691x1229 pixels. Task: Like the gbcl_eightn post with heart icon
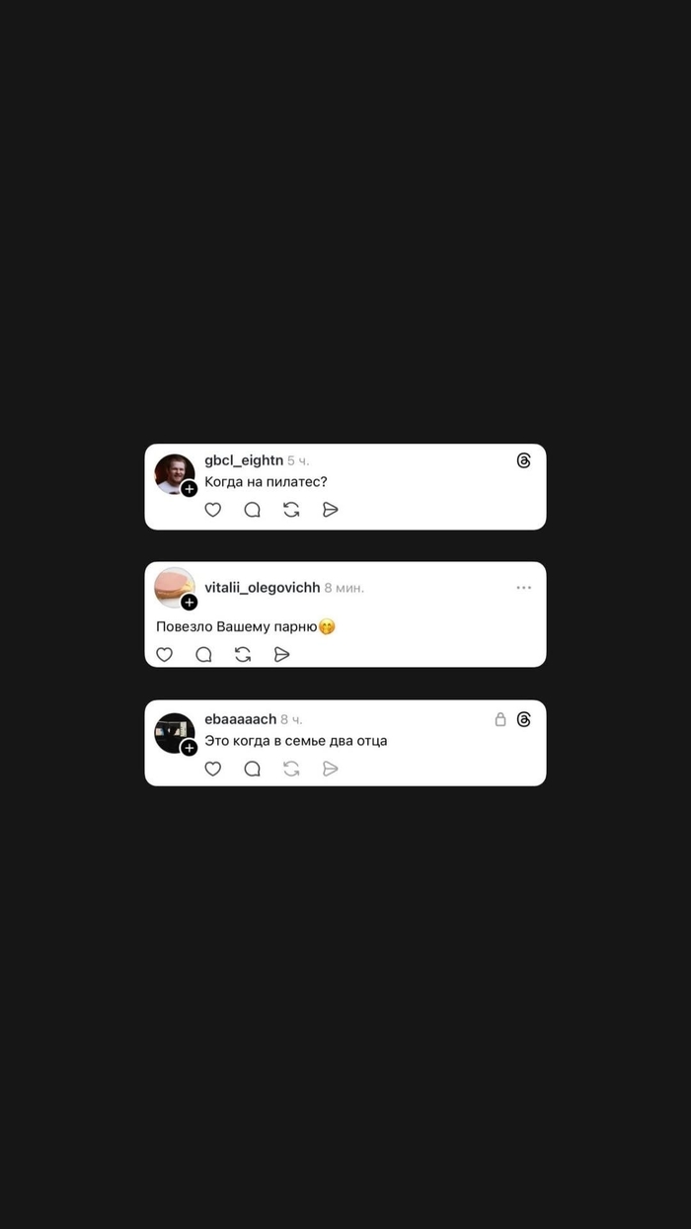212,510
